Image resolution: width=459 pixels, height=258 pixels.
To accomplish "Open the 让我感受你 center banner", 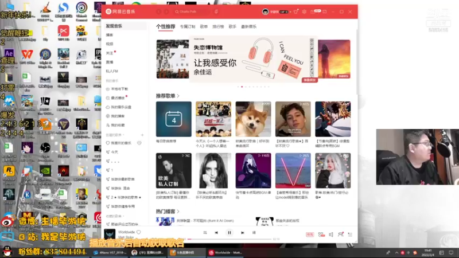I will click(254, 59).
